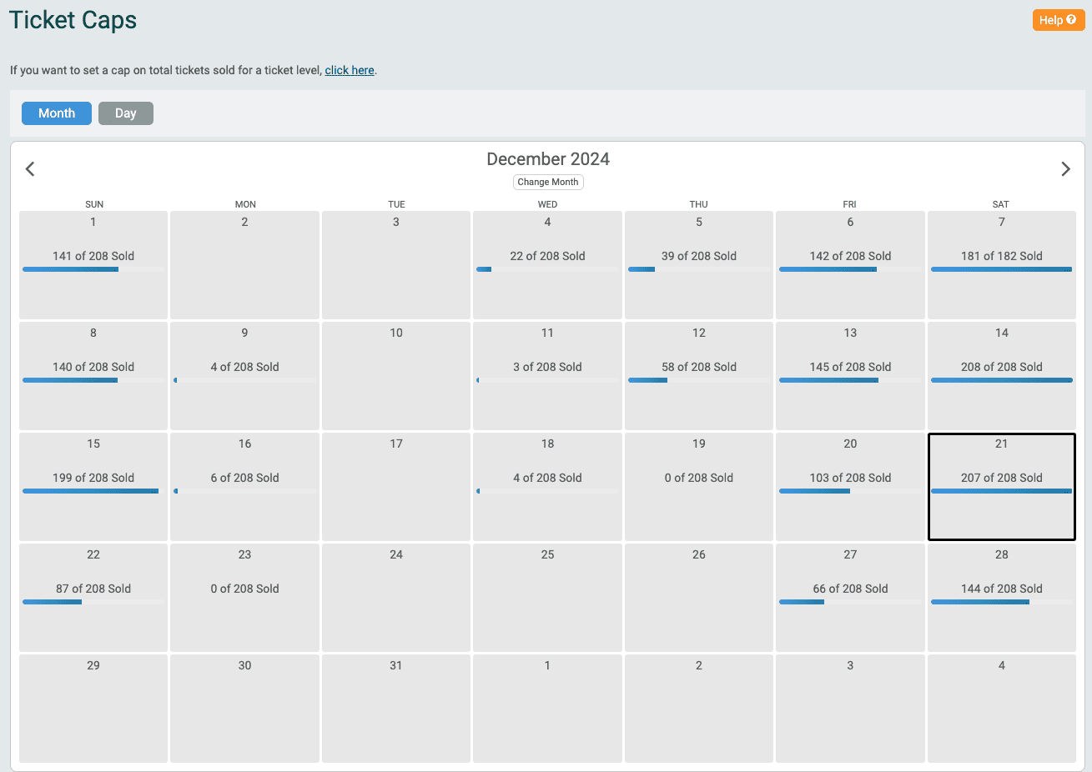Open December 1 showing 141 of 208 Sold

coord(93,265)
